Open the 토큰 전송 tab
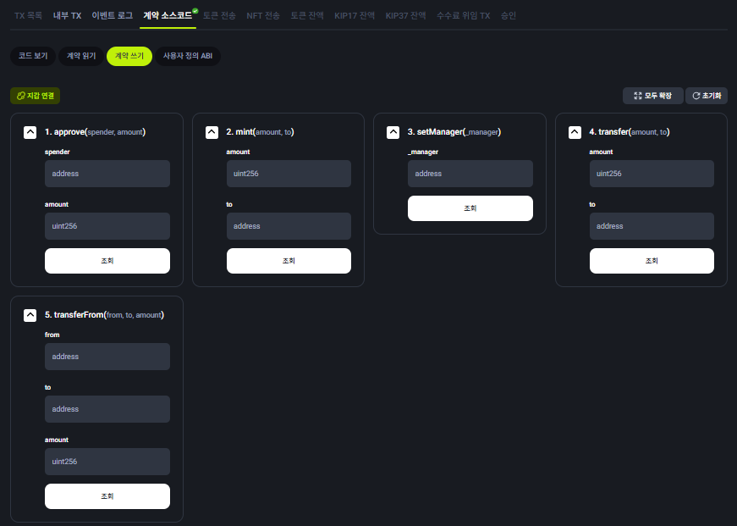 [x=219, y=15]
